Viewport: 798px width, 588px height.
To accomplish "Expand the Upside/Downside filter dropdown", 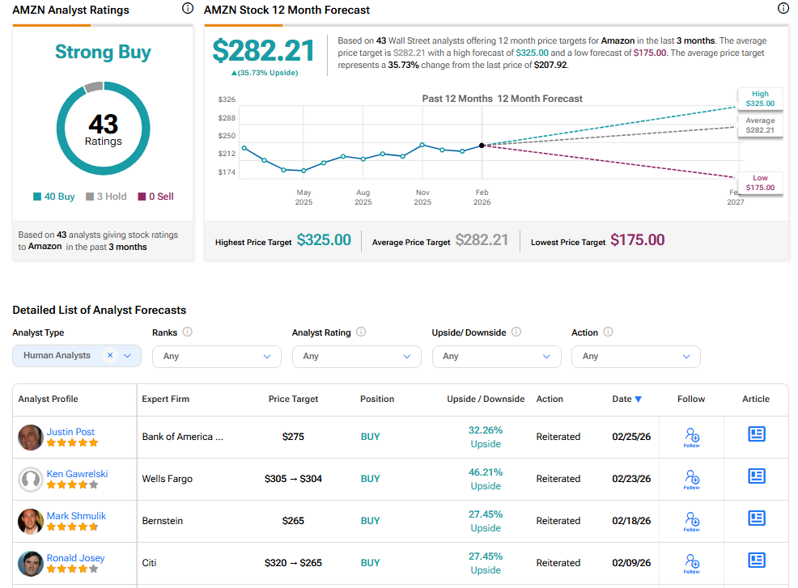I will [496, 356].
